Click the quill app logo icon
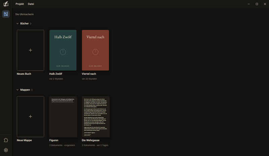 [6, 4]
